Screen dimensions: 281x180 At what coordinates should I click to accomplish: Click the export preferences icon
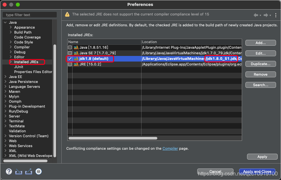29,171
